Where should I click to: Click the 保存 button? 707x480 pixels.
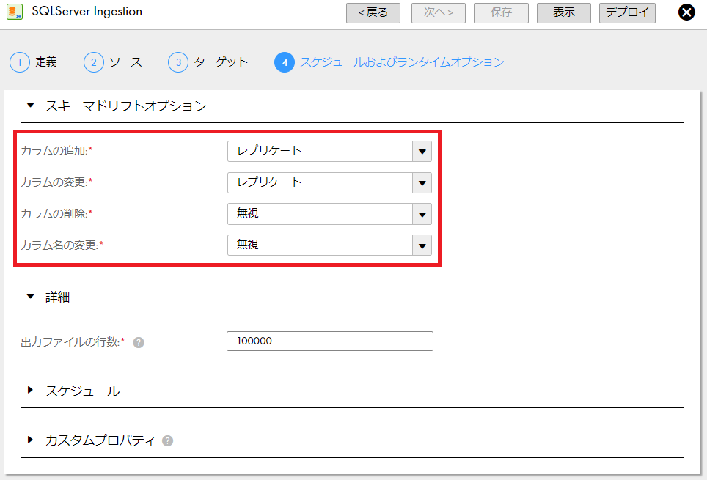(x=501, y=12)
